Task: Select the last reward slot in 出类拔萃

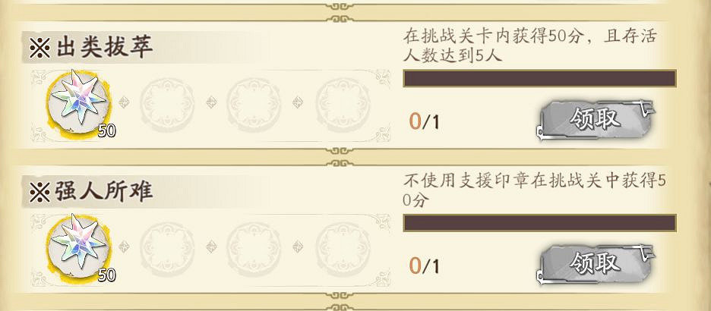Action: coord(340,102)
